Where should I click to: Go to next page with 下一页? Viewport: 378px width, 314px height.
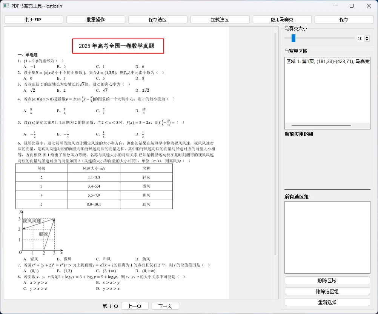point(165,306)
